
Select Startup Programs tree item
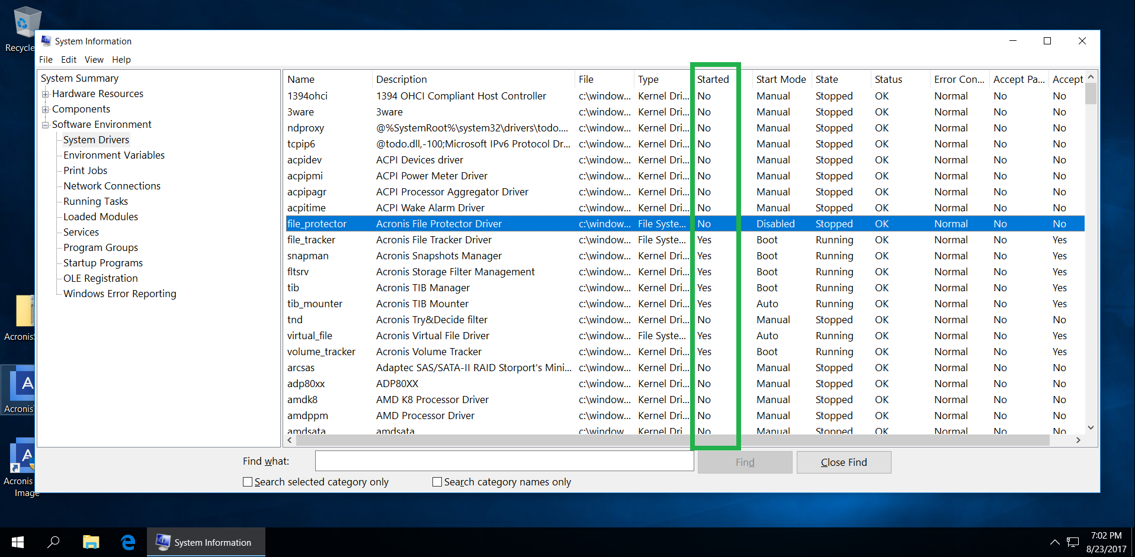pyautogui.click(x=103, y=263)
